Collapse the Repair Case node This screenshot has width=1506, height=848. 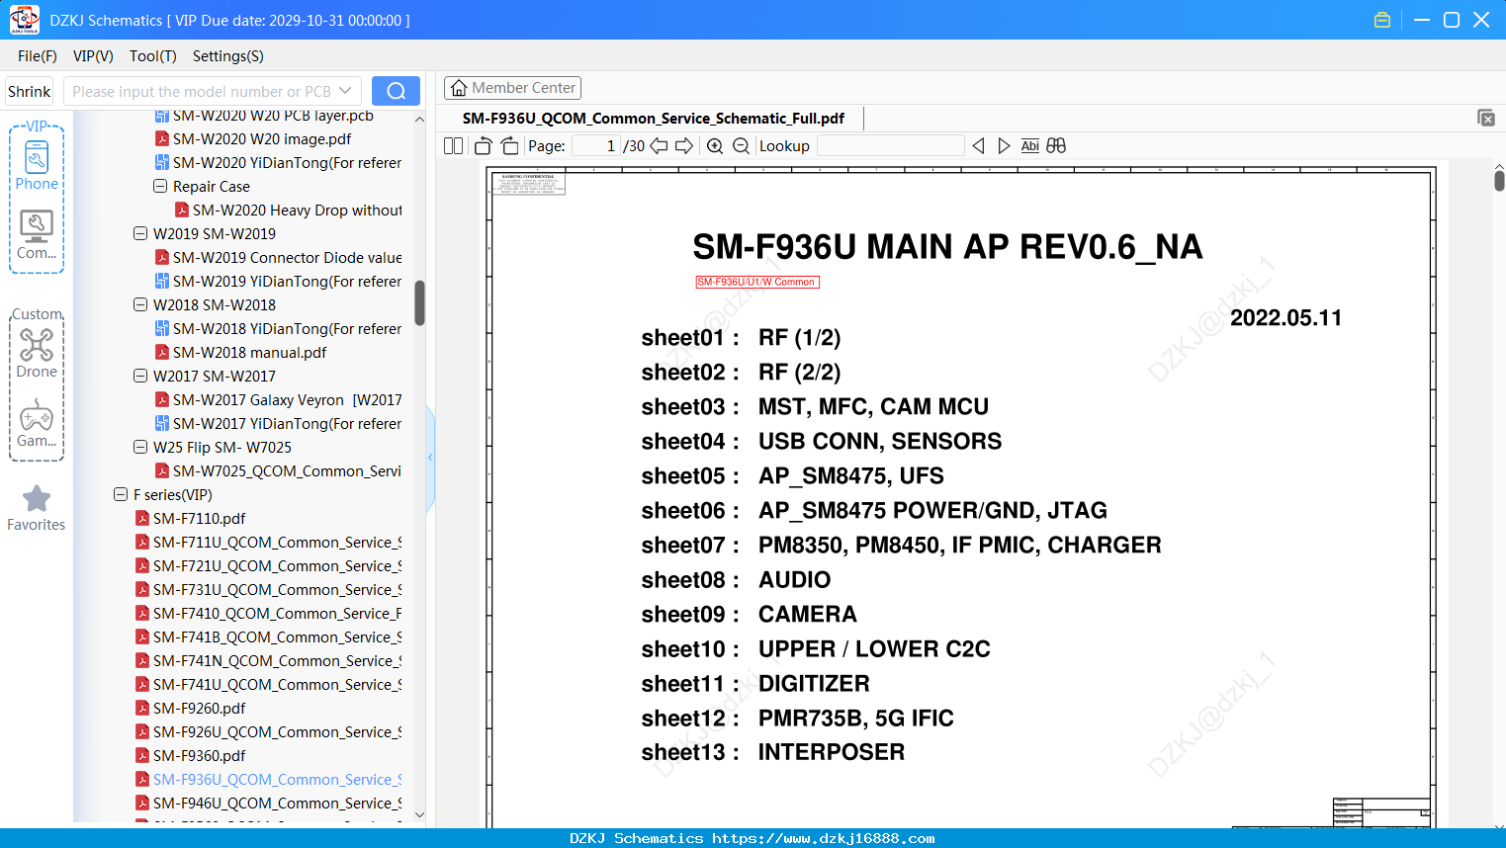coord(160,186)
